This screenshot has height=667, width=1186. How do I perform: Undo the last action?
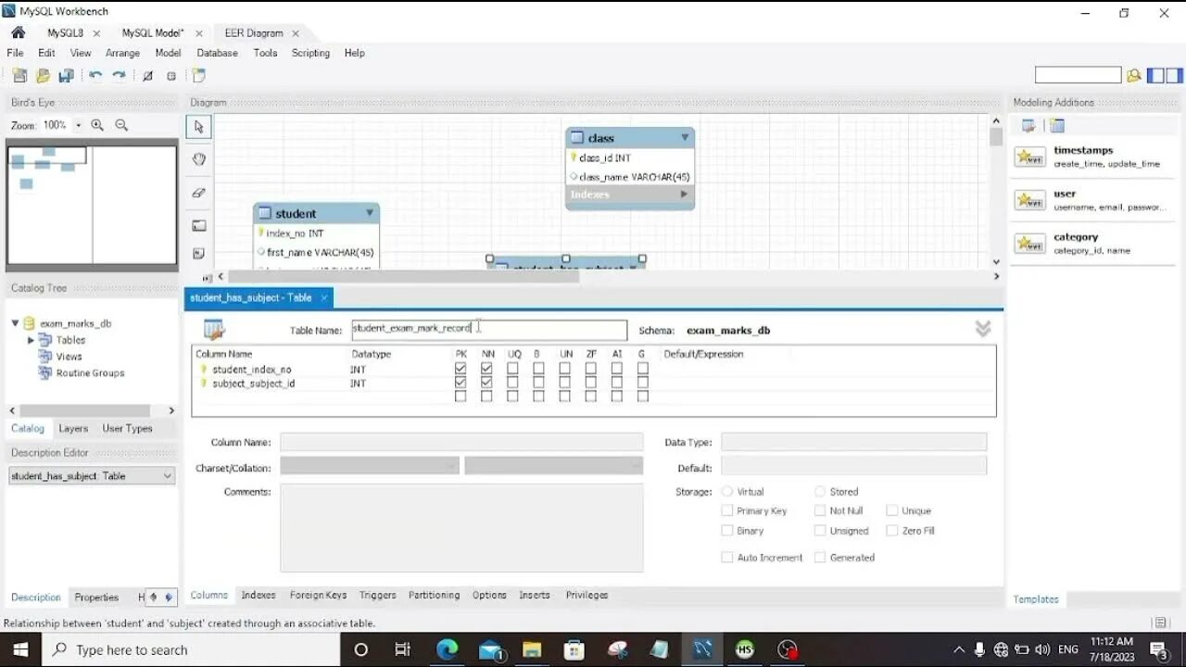[95, 76]
